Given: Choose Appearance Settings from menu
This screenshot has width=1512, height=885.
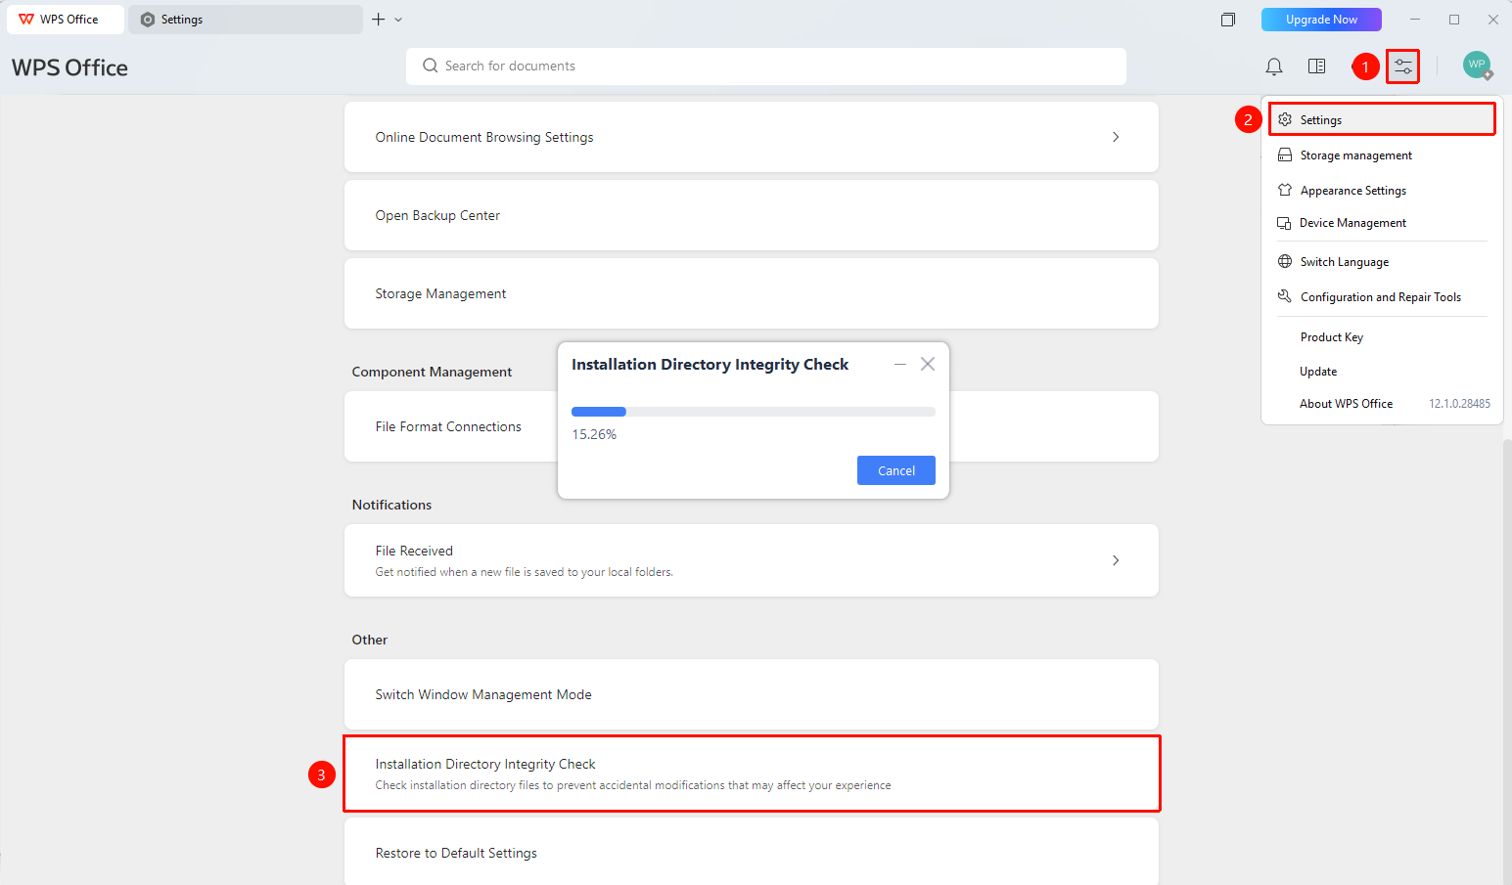Looking at the screenshot, I should click(1382, 191).
